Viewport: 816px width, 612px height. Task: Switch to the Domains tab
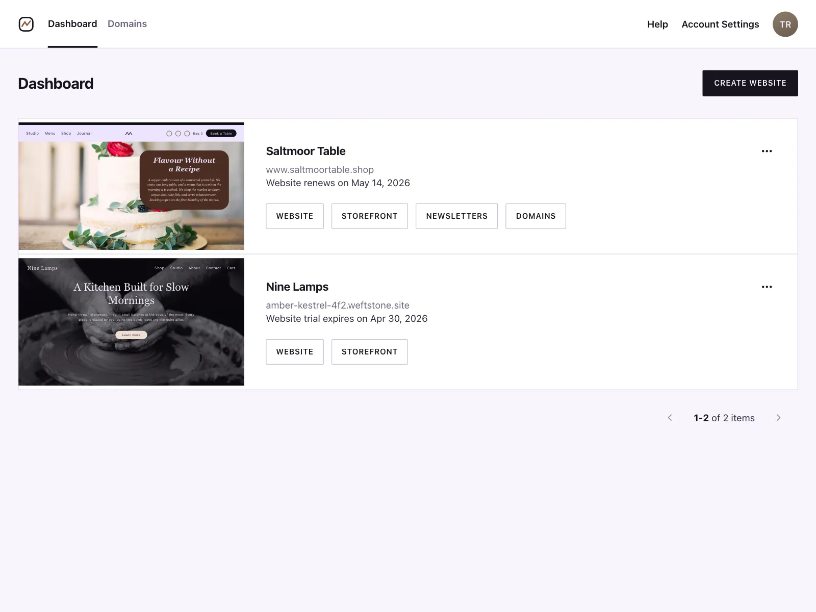point(127,24)
